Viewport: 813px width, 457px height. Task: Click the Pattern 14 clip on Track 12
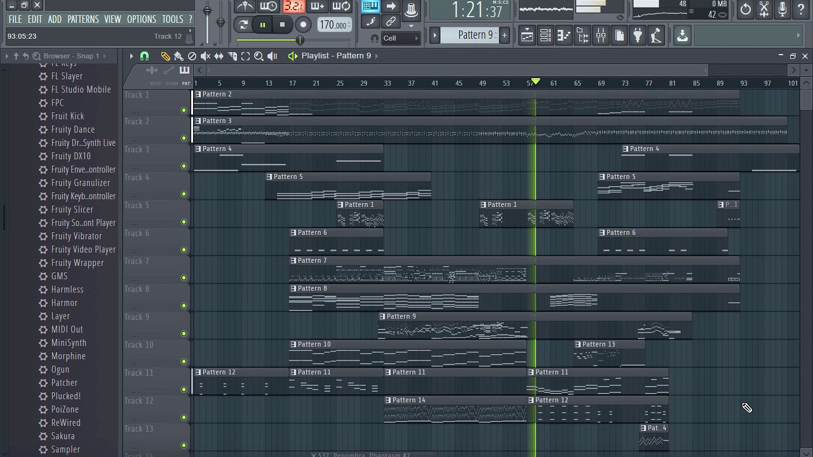(455, 409)
